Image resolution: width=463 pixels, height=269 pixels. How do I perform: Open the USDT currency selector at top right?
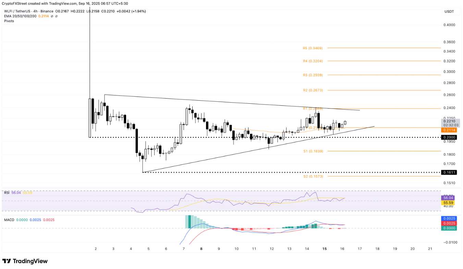[449, 11]
